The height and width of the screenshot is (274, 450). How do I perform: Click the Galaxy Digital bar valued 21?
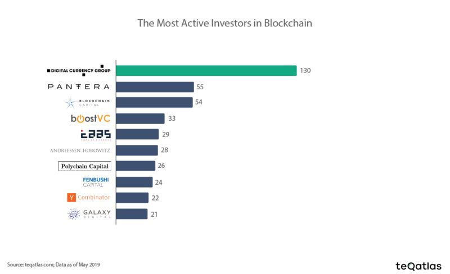coord(132,214)
